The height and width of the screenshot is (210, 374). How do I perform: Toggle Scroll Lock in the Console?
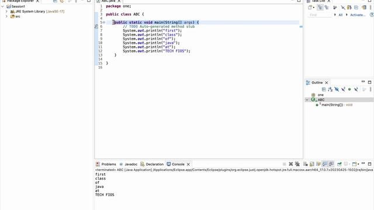[311, 164]
